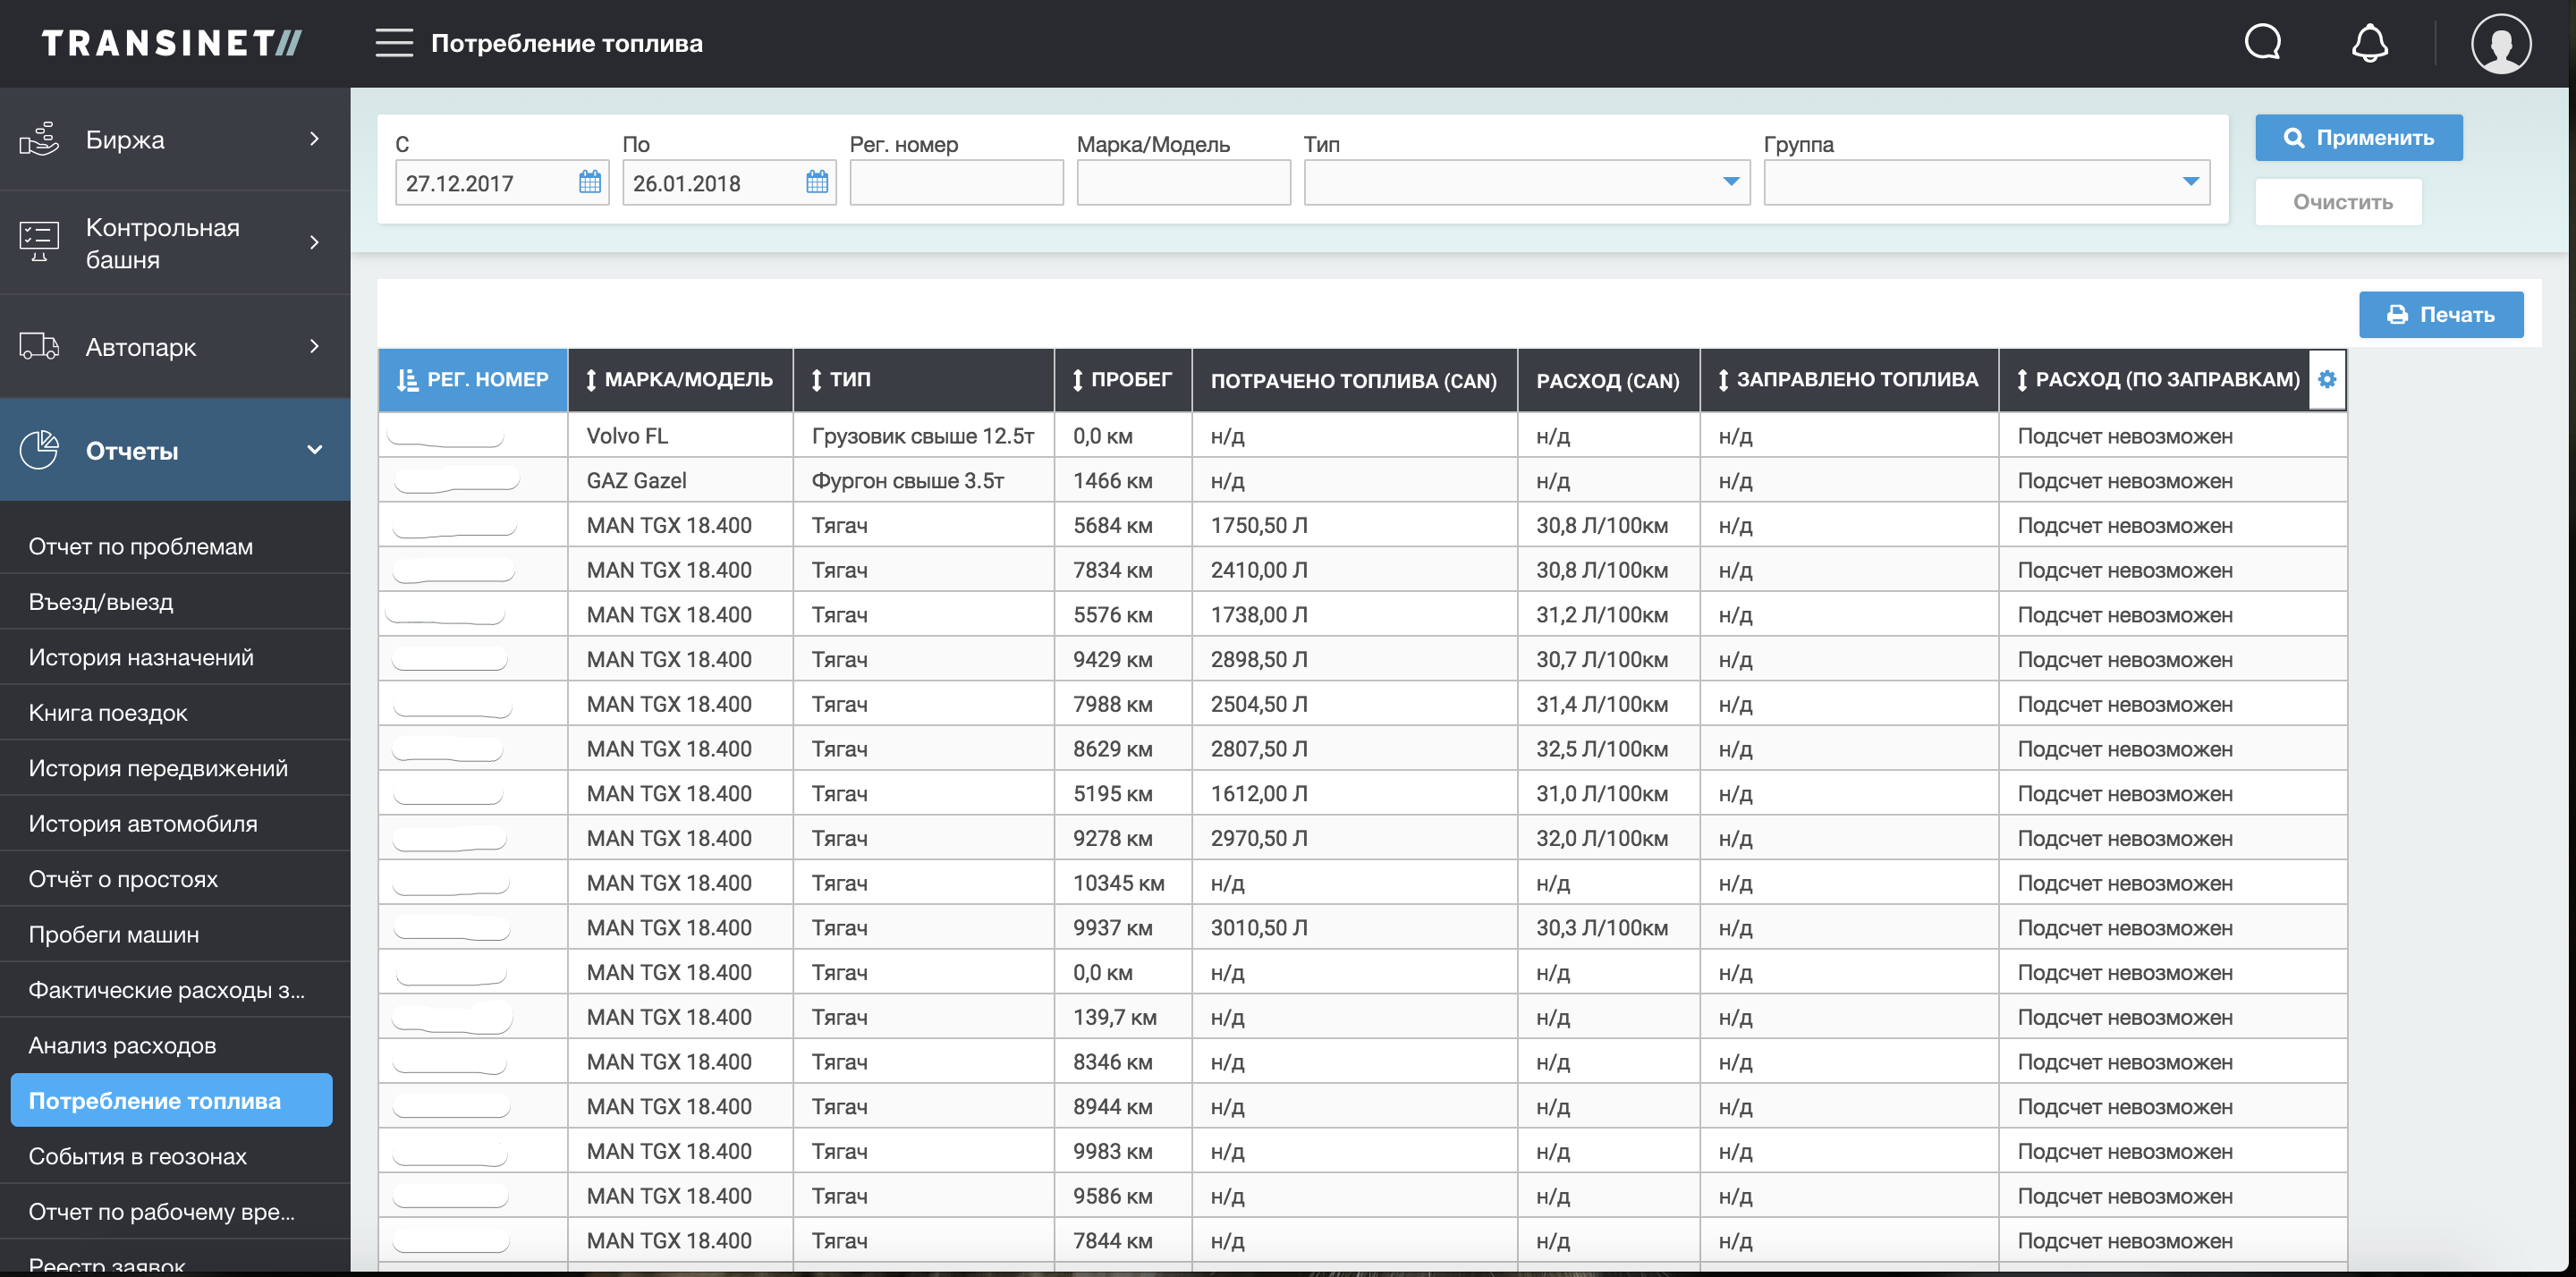Viewport: 2576px width, 1277px height.
Task: Open the Группа dropdown filter
Action: tap(1986, 182)
